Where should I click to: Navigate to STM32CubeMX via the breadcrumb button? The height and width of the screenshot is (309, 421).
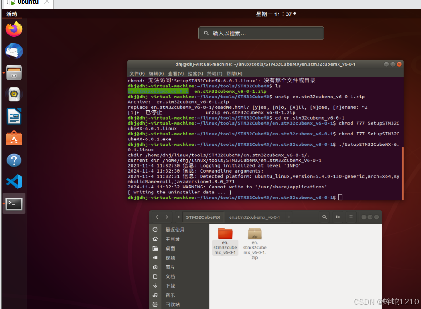point(203,217)
